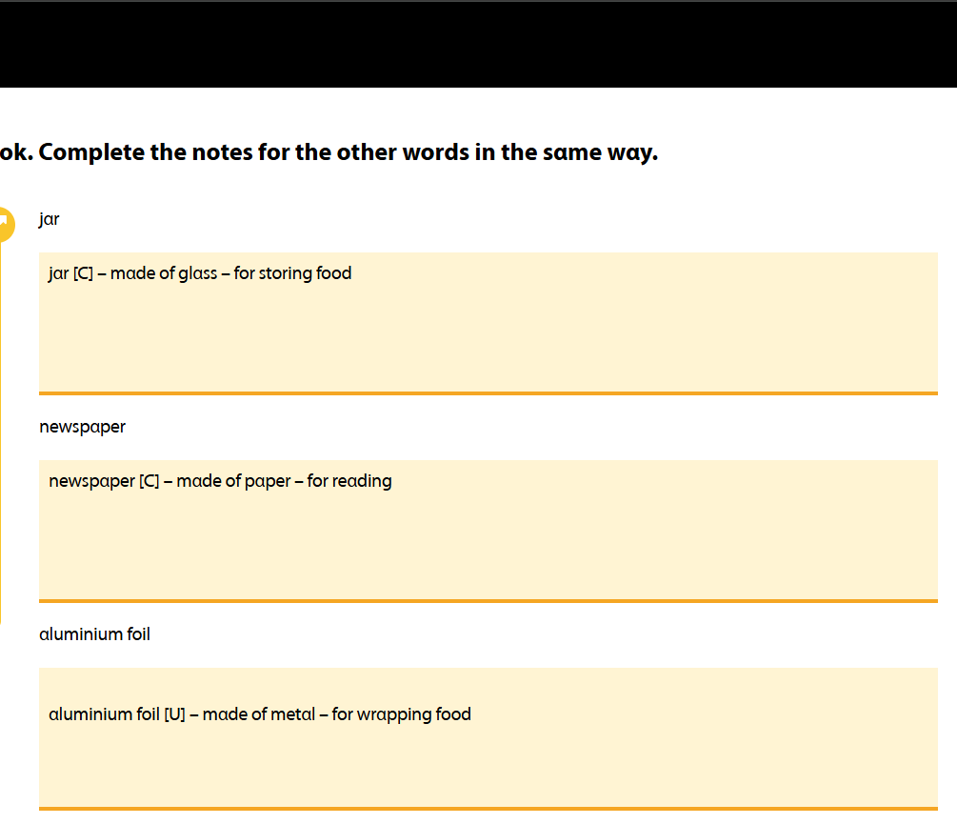Place cursor on "paper" after "made of"
This screenshot has width=957, height=824.
(268, 482)
